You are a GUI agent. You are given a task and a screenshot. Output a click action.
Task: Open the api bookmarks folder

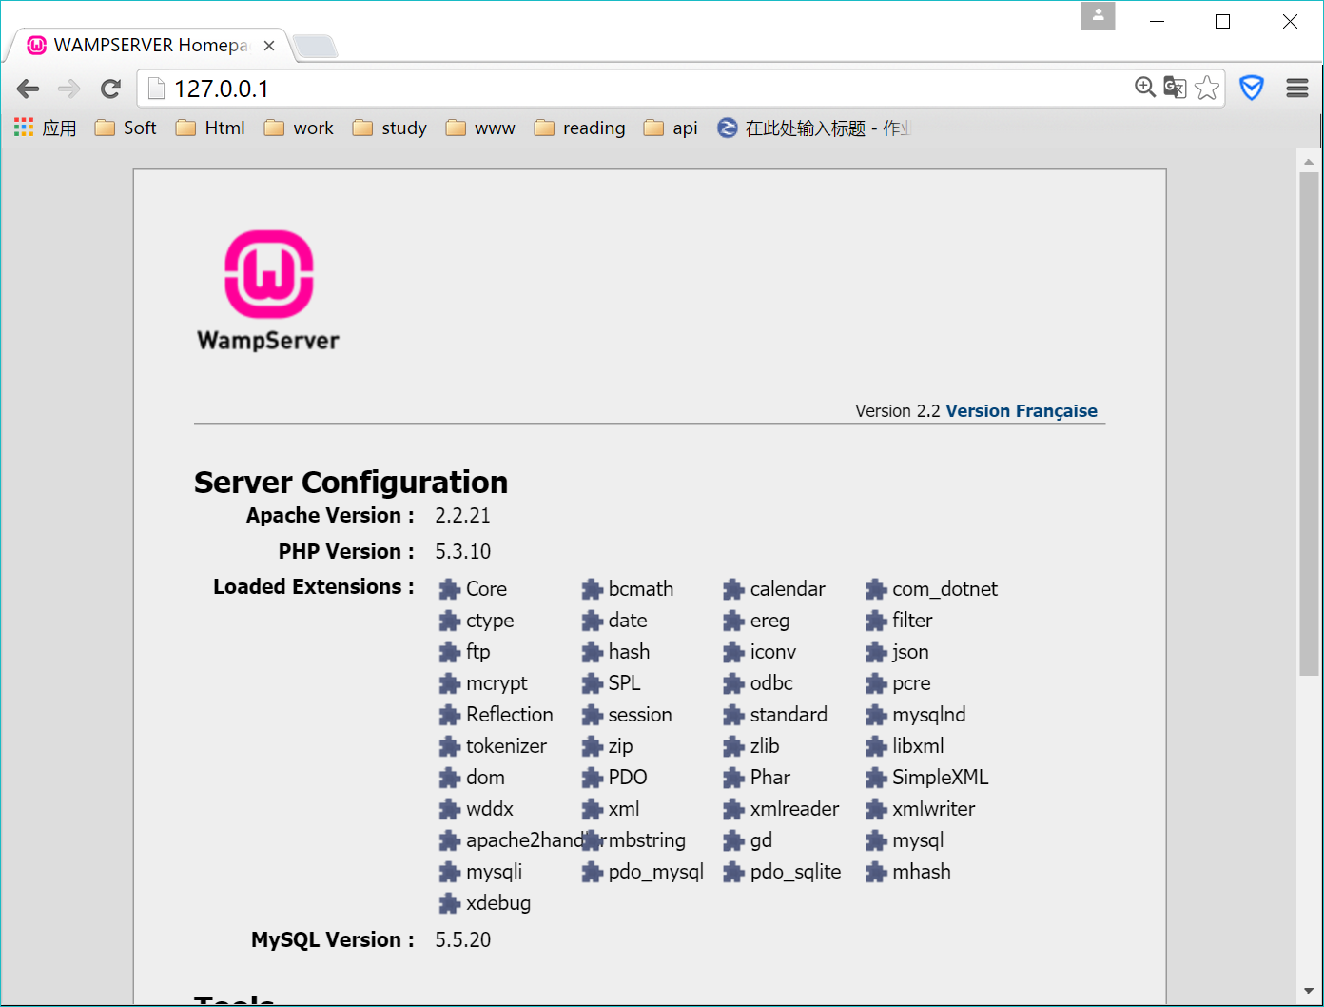(670, 127)
